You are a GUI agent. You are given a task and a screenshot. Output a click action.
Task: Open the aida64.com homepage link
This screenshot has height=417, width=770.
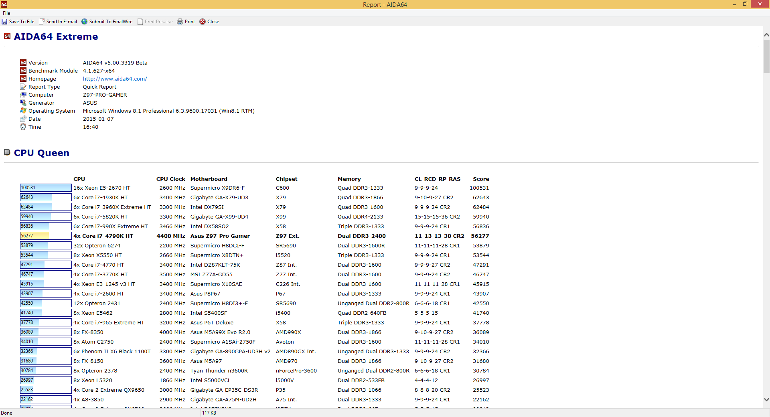(115, 79)
